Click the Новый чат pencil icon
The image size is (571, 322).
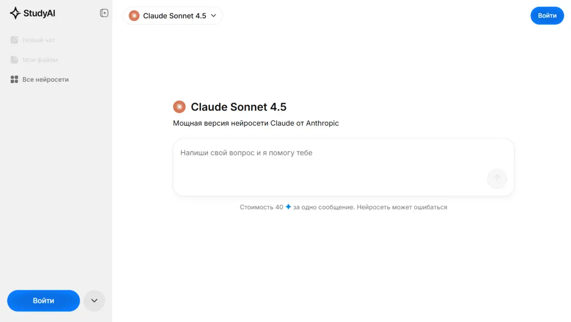(x=14, y=40)
